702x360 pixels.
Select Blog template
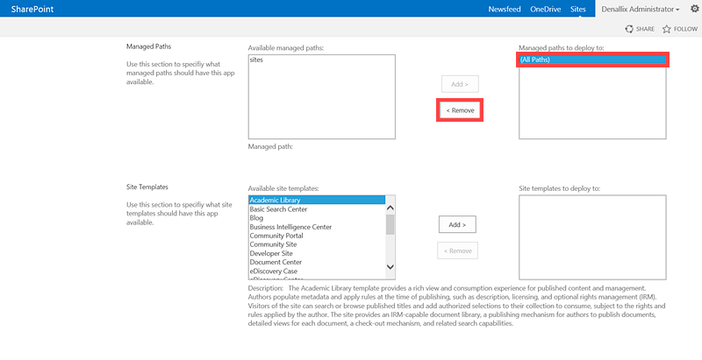(317, 218)
